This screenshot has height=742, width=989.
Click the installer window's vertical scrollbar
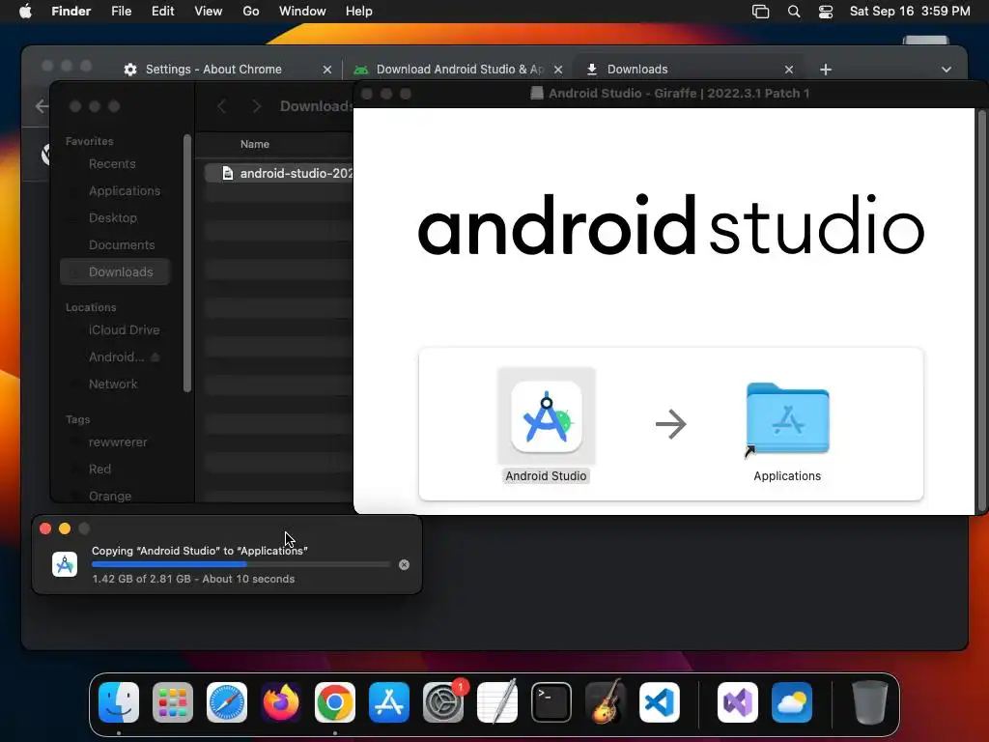(x=981, y=310)
